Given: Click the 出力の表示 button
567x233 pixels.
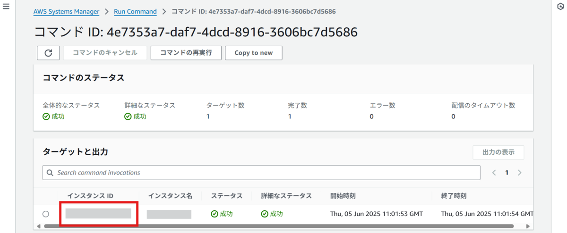Looking at the screenshot, I should point(498,152).
